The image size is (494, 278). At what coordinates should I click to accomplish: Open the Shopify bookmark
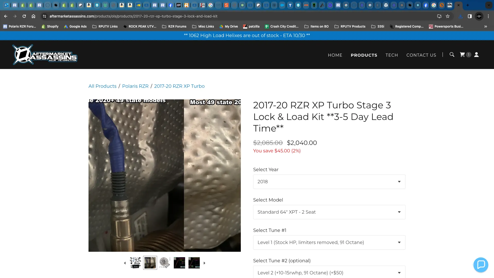click(50, 27)
